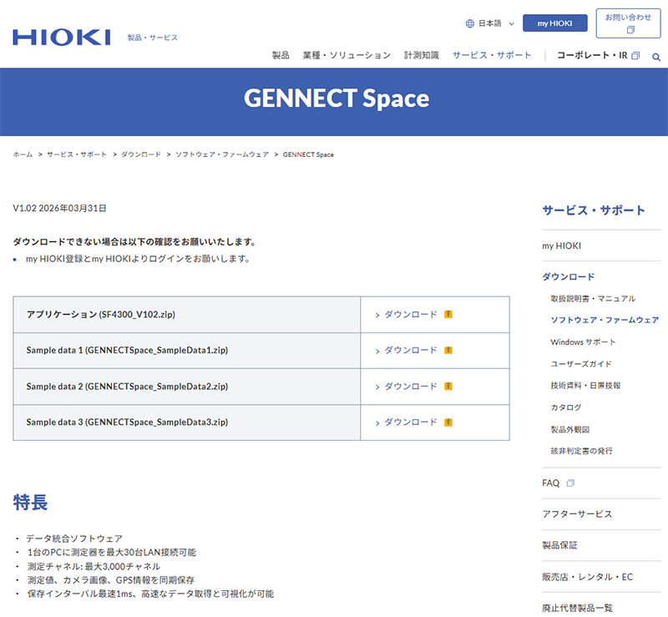Go to ソフトウェア・ファームウェア breadcrumb
The height and width of the screenshot is (617, 668).
[222, 154]
